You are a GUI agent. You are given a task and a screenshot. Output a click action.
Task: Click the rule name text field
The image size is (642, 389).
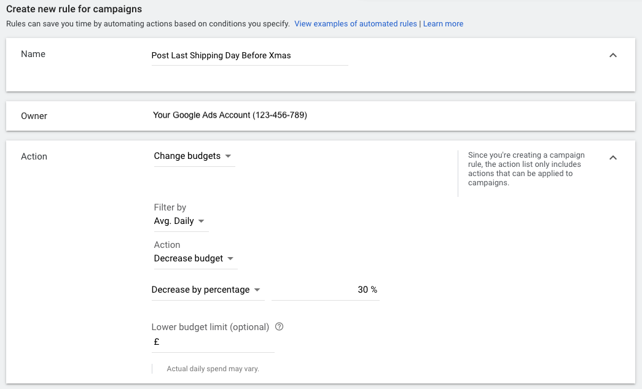(x=249, y=55)
